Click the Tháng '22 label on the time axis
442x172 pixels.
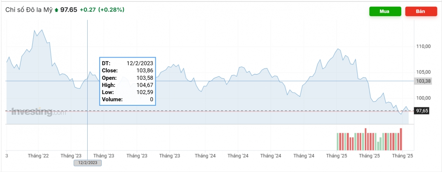coord(38,155)
